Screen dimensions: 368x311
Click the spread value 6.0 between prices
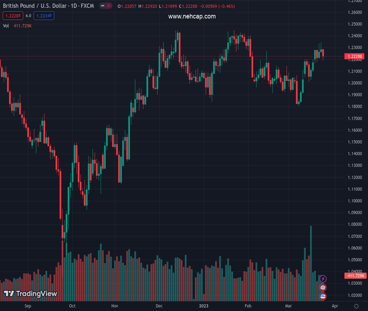click(x=28, y=16)
